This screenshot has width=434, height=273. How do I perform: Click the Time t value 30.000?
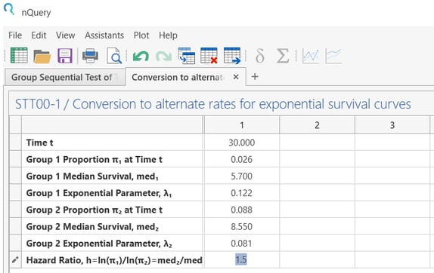(x=242, y=143)
